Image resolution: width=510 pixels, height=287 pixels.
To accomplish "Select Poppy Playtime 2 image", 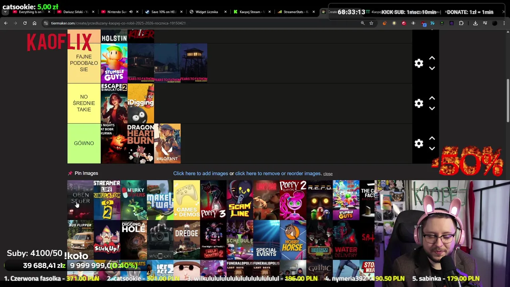I will (293, 200).
